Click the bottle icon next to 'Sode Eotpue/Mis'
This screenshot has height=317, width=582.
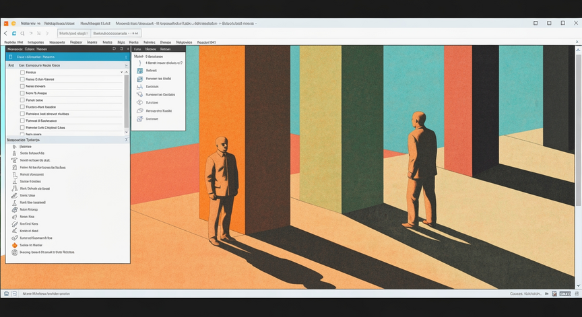pyautogui.click(x=14, y=153)
